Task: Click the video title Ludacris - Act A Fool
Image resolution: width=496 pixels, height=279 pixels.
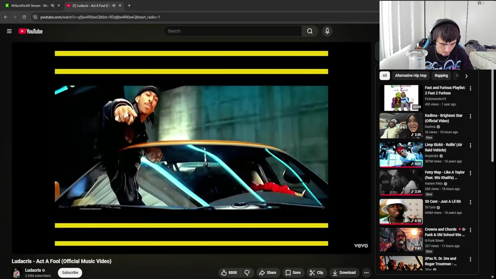Action: click(62, 261)
